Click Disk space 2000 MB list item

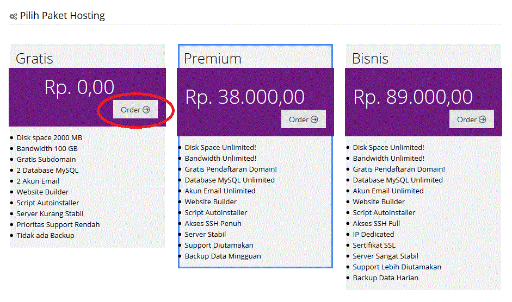coord(50,137)
